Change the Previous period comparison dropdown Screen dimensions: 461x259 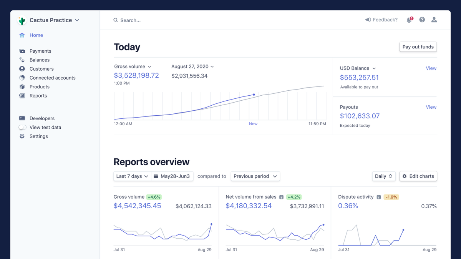pyautogui.click(x=255, y=176)
